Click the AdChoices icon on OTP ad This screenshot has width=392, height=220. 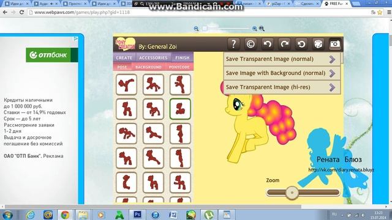click(75, 38)
